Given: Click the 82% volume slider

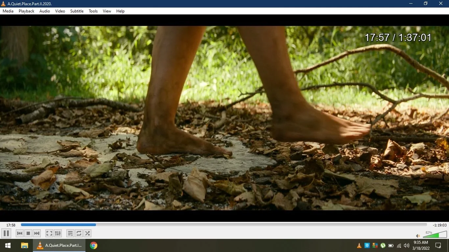Looking at the screenshot, I should [435, 234].
